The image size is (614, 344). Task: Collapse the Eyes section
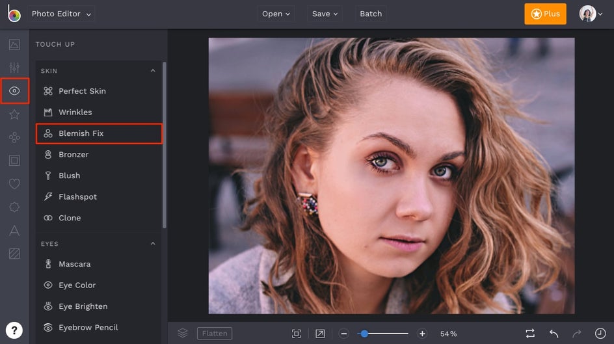[153, 244]
